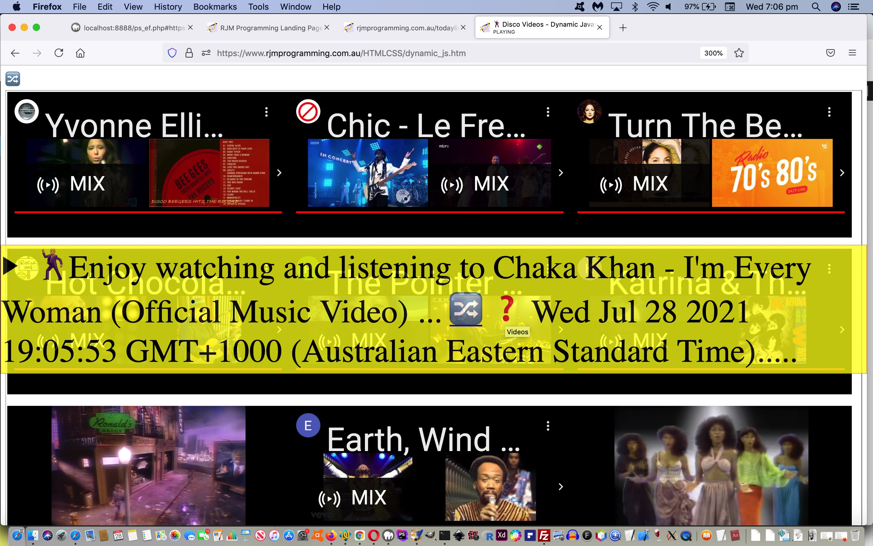
Task: Reload the current page
Action: (59, 53)
